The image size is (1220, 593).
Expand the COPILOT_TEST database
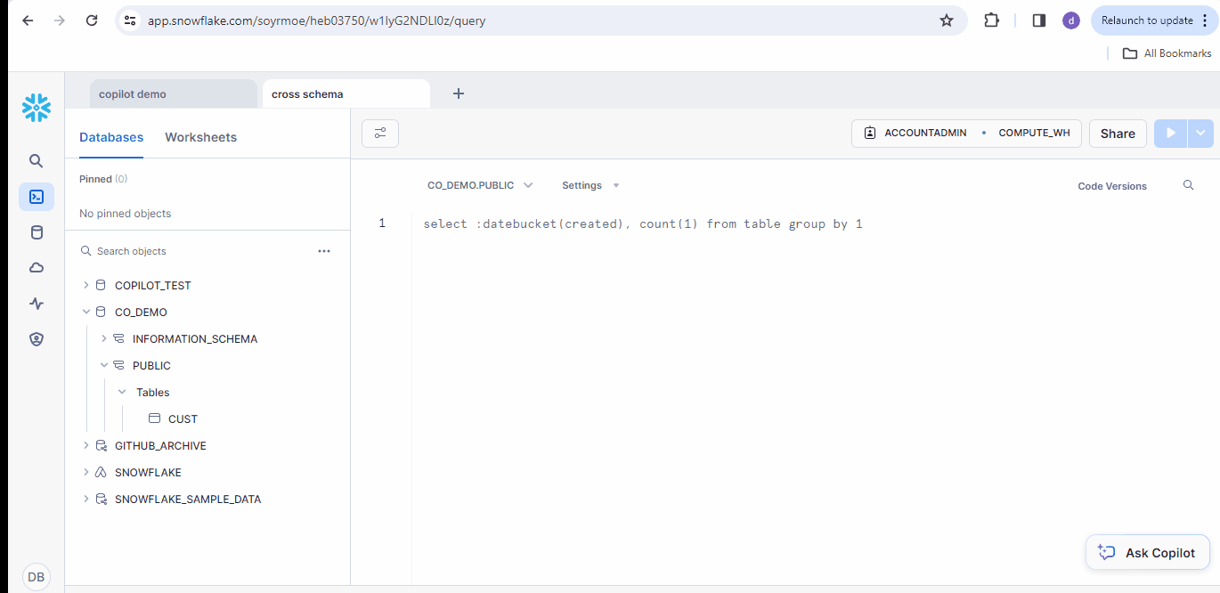click(86, 286)
